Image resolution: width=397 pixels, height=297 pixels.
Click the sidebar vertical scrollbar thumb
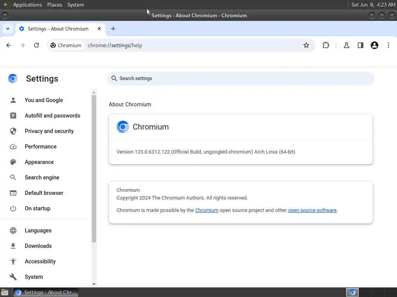click(94, 169)
